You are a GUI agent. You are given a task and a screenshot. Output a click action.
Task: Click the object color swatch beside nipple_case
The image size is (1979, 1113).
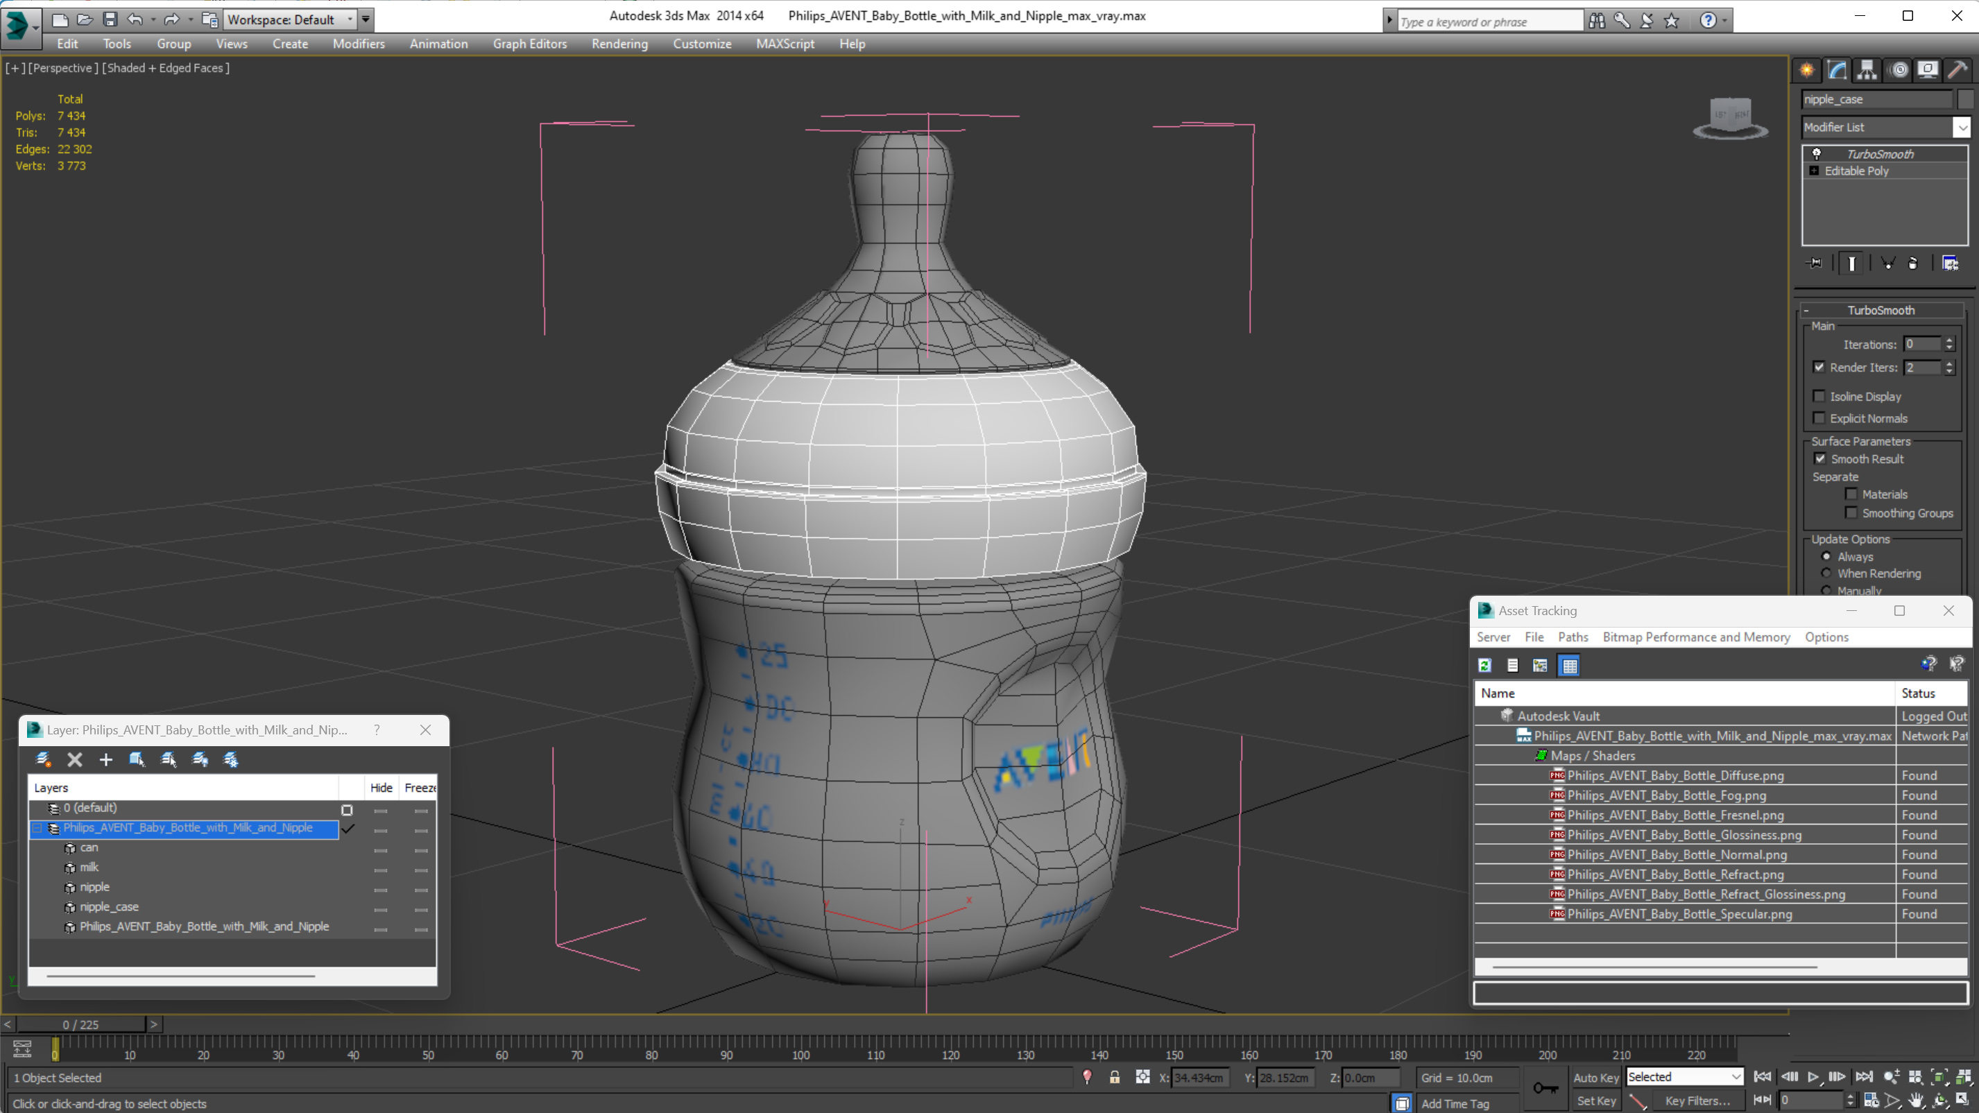(1965, 99)
